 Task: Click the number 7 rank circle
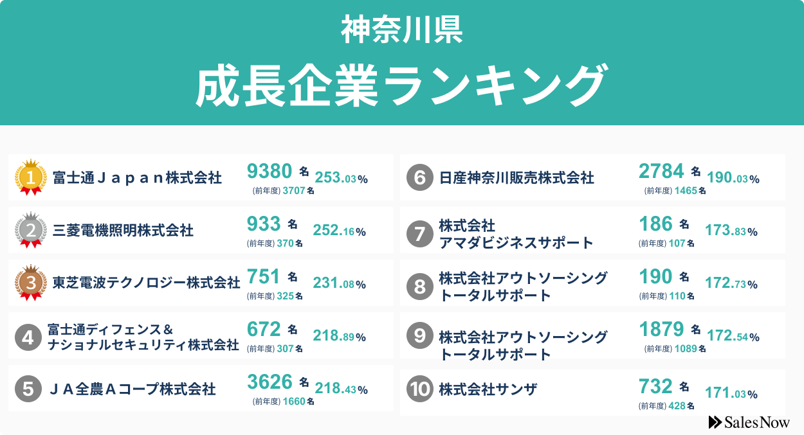click(420, 234)
